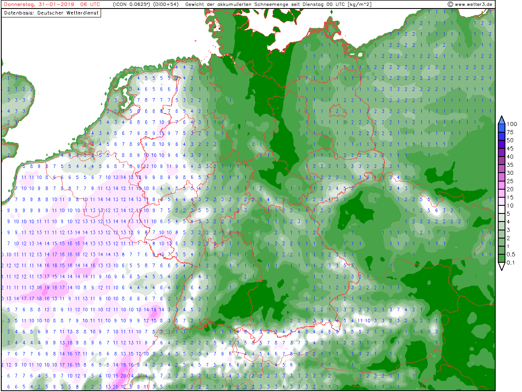Click the run label '(Di00+54)'
This screenshot has height=392, width=522.
click(166, 4)
